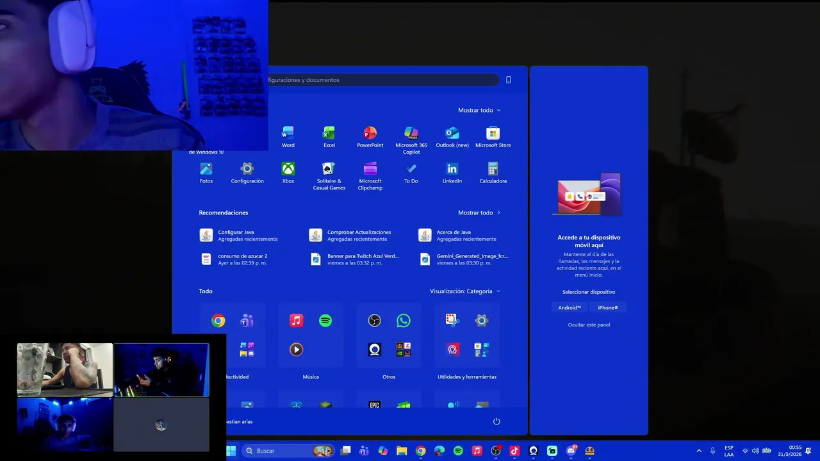This screenshot has height=461, width=820.
Task: Expand Mostrar todo for pinned apps
Action: coord(479,110)
